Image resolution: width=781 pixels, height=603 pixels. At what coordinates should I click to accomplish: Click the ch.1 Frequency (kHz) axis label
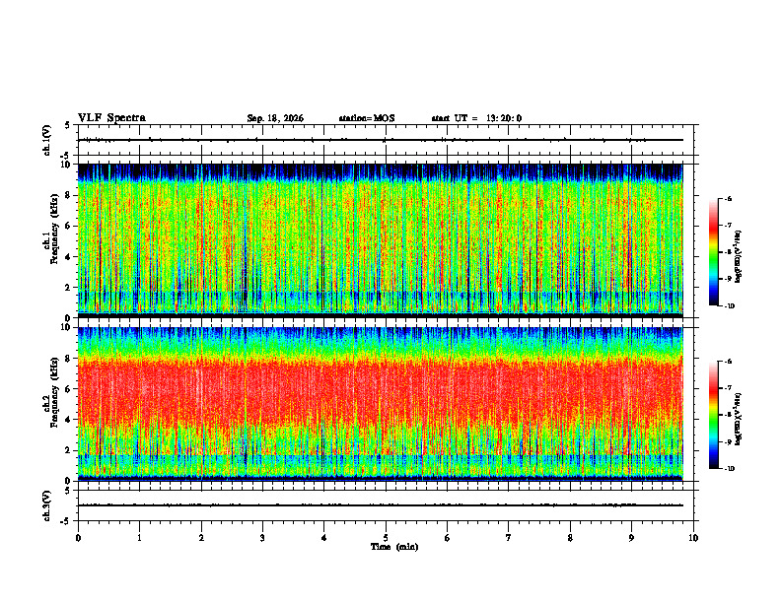click(53, 240)
